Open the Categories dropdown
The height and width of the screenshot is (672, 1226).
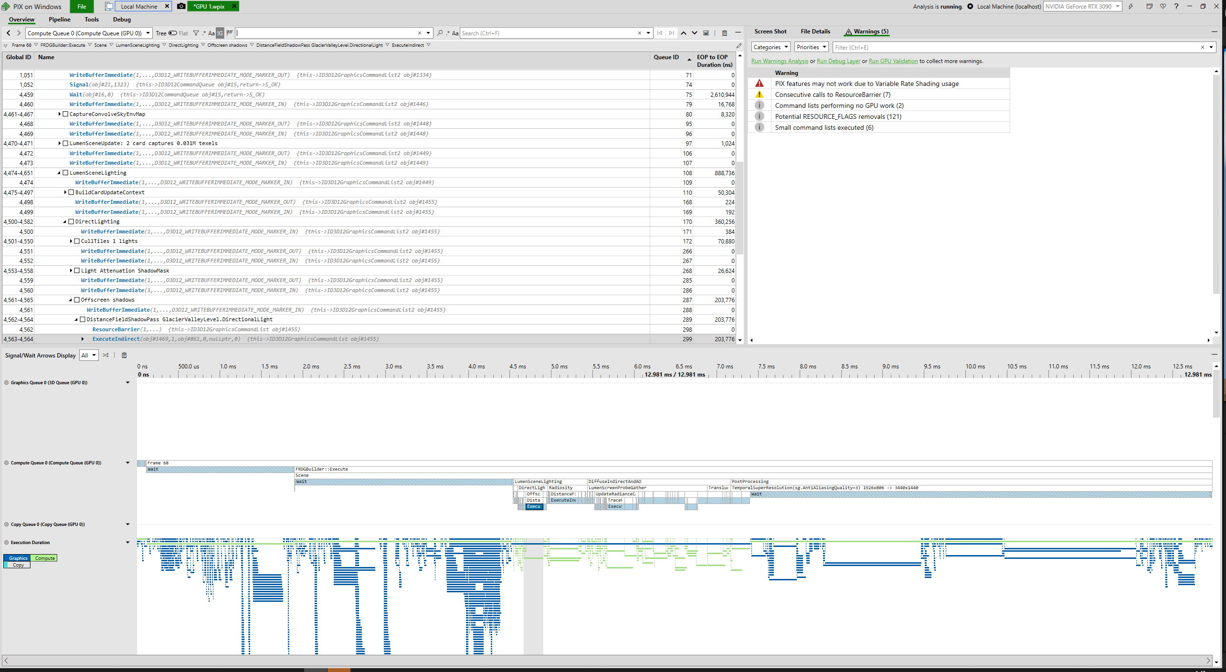771,47
